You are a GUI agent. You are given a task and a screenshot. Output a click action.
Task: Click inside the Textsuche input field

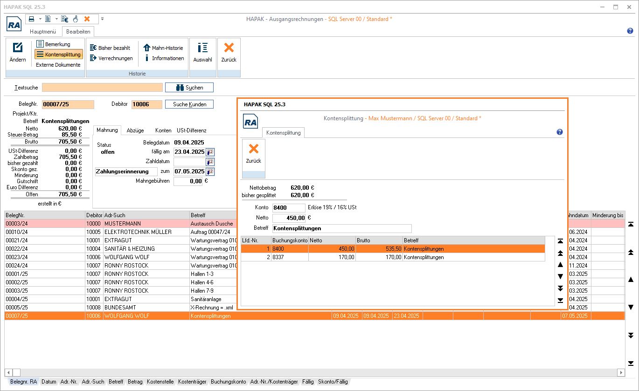tap(102, 88)
